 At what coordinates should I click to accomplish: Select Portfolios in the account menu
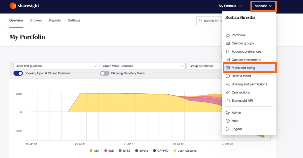(249, 35)
